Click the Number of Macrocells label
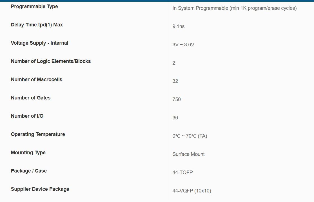The image size is (314, 202). (37, 80)
